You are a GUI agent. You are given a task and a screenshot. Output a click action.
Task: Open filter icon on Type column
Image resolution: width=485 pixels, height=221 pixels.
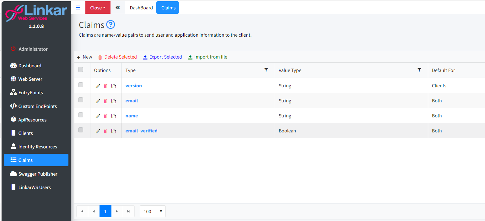266,70
